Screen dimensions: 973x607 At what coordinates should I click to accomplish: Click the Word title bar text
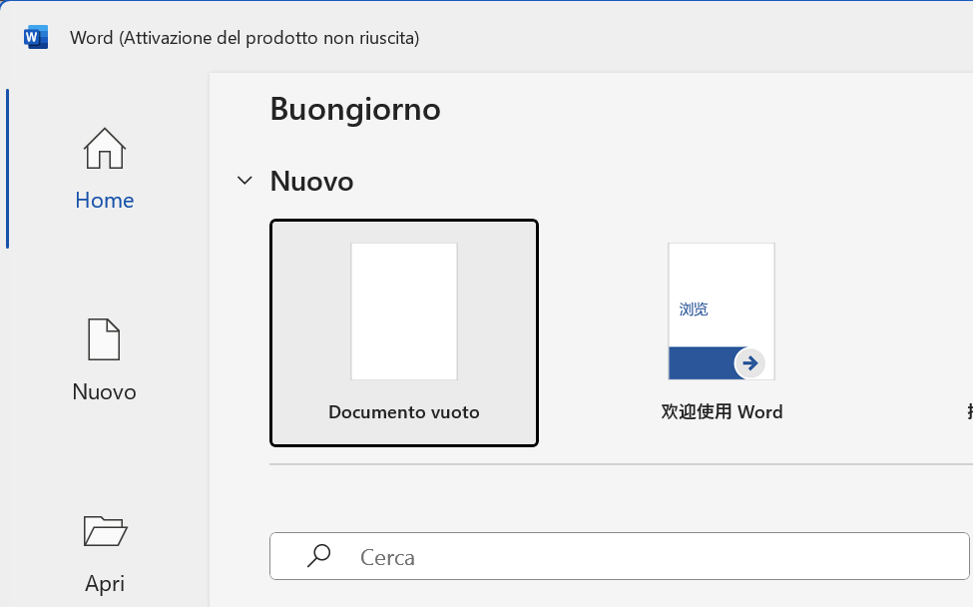244,38
